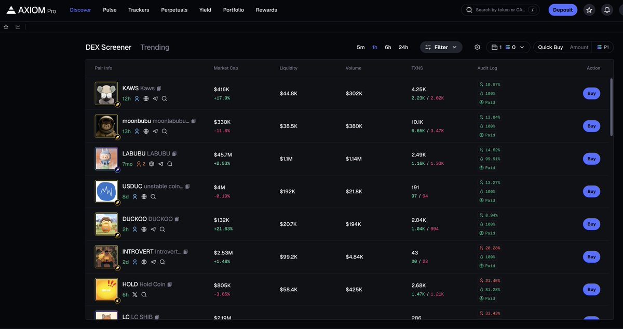Viewport: 623px width, 329px height.
Task: Set the timeframe to 5m
Action: (x=361, y=47)
